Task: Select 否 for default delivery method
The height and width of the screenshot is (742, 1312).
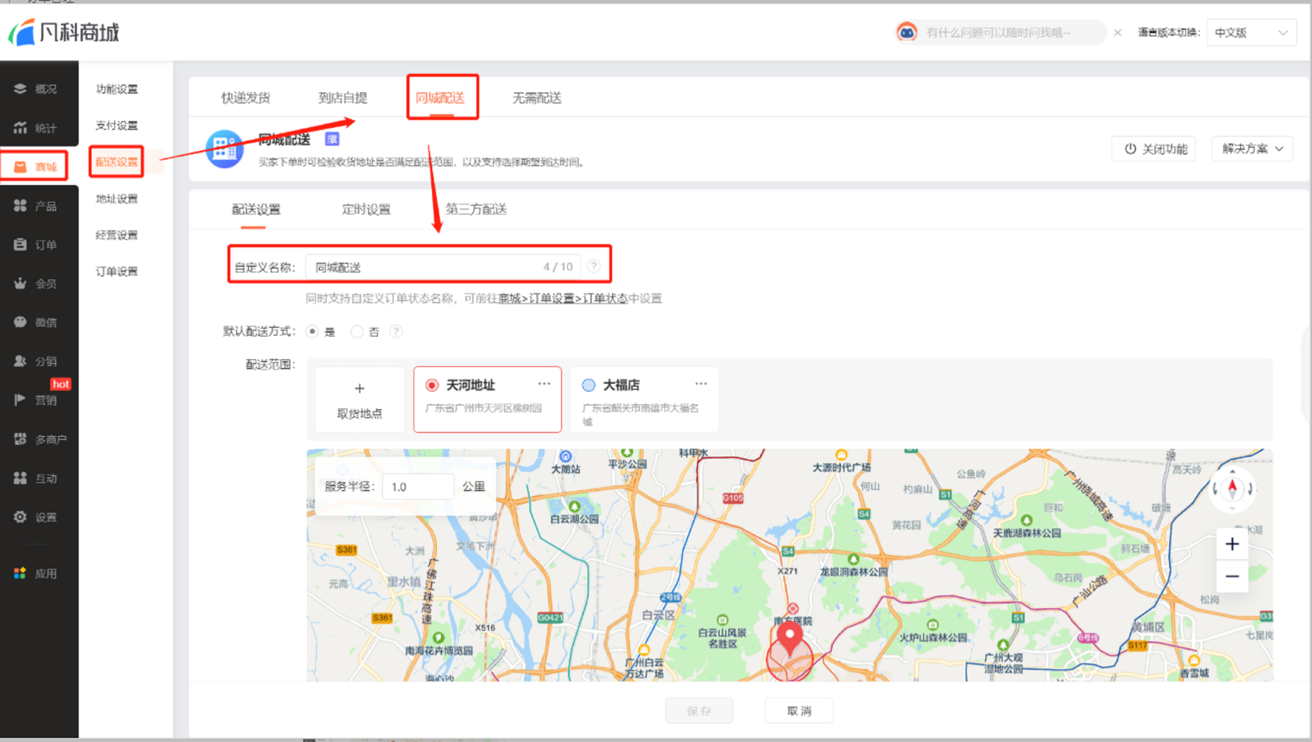Action: [x=357, y=331]
